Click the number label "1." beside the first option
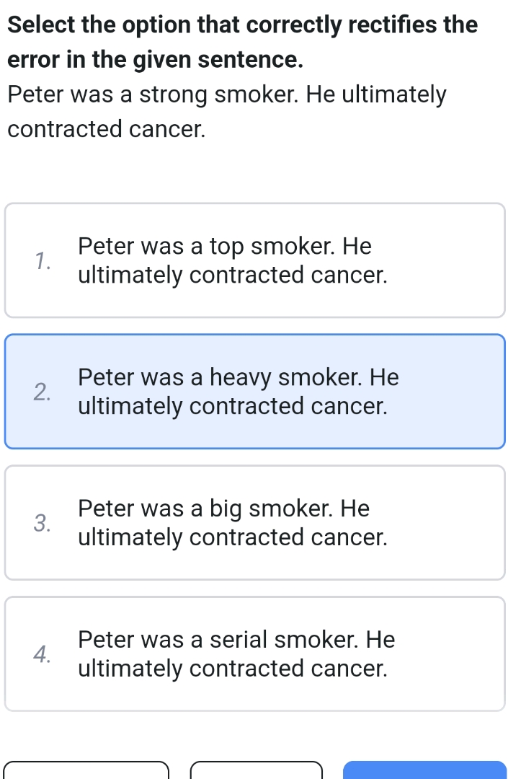The width and height of the screenshot is (521, 779). coord(43,260)
